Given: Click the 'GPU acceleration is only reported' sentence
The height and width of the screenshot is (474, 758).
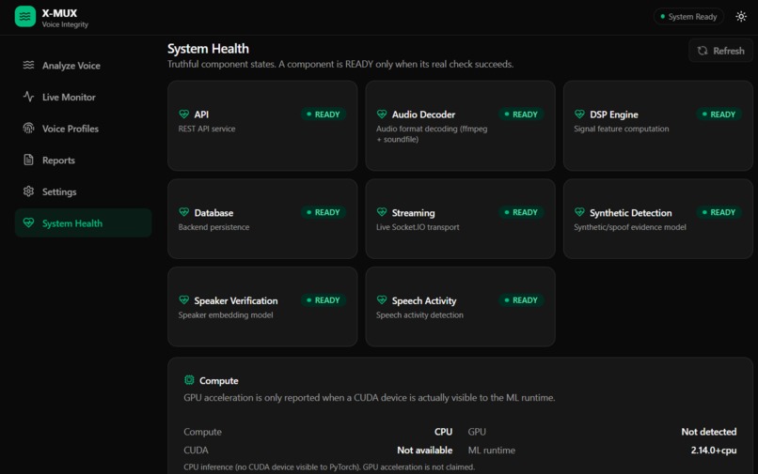Looking at the screenshot, I should click(x=370, y=398).
